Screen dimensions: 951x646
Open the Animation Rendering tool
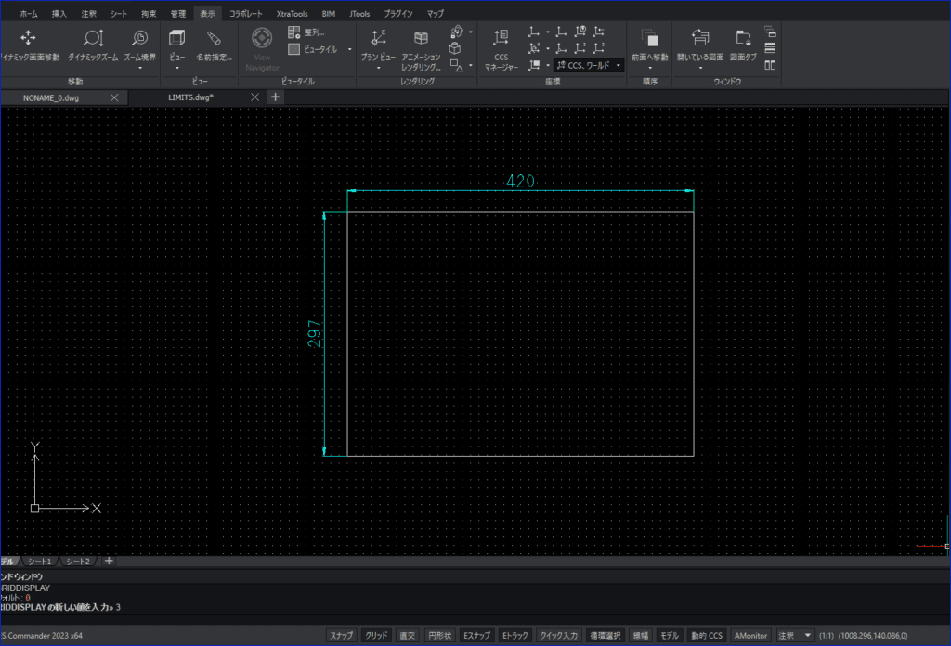click(421, 50)
